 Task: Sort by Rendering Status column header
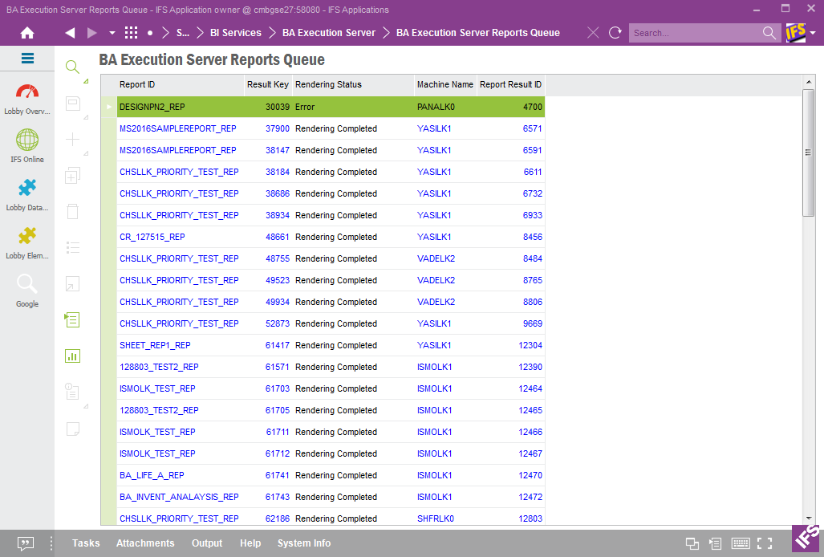pyautogui.click(x=328, y=85)
